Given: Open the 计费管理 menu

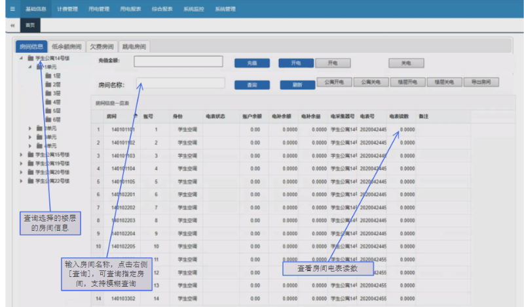Looking at the screenshot, I should click(x=67, y=9).
